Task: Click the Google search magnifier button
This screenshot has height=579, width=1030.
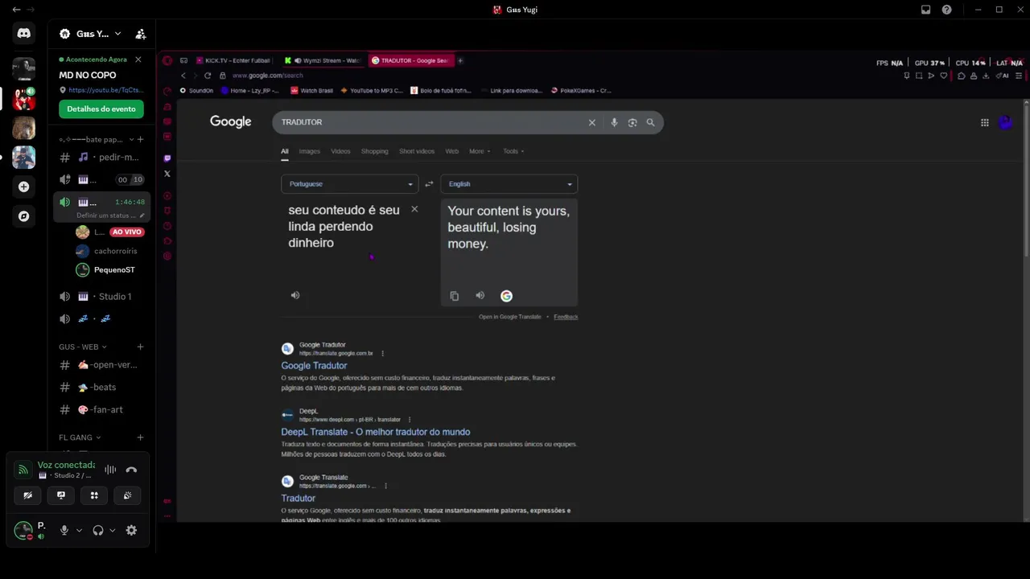Action: coord(650,122)
